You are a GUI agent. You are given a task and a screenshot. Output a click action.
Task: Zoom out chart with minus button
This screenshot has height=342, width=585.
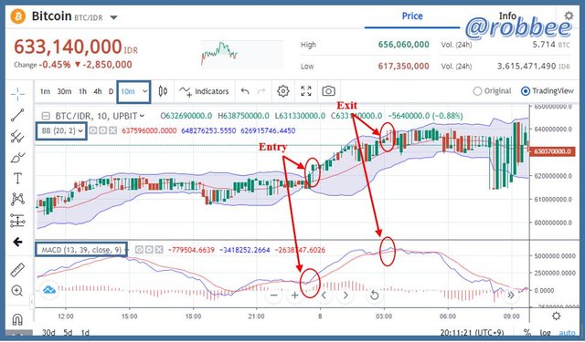274,295
